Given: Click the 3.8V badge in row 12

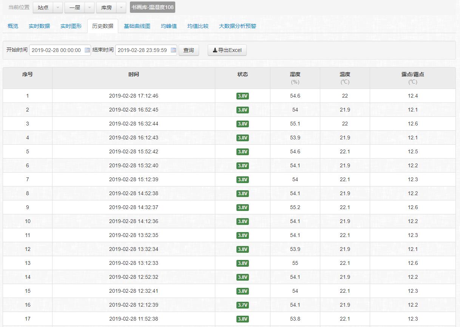Looking at the screenshot, I should [242, 249].
